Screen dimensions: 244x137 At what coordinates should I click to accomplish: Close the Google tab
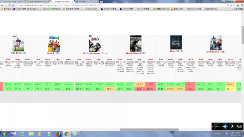[x=97, y=2]
